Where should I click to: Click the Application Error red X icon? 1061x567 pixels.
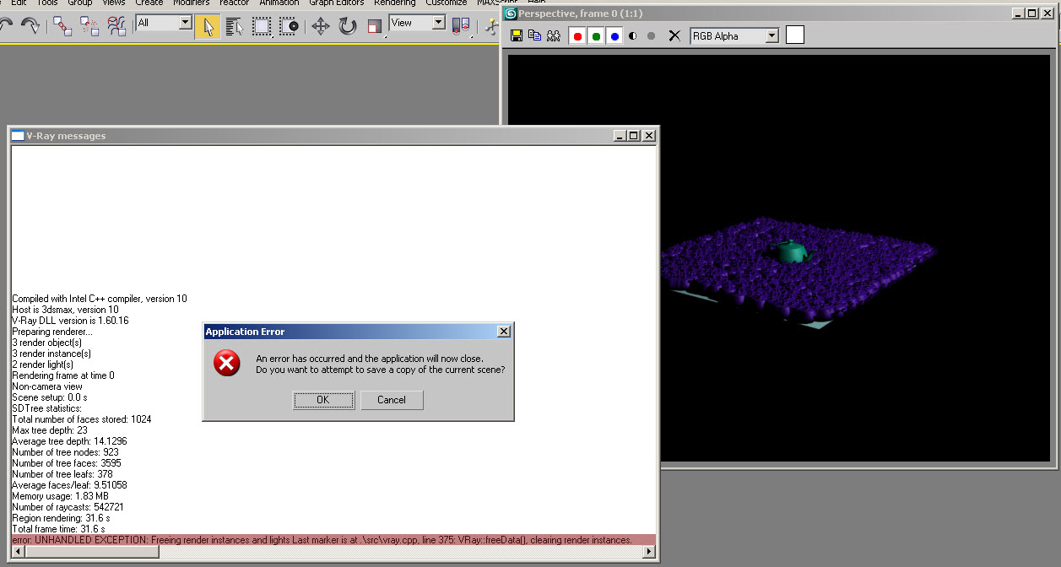click(226, 364)
